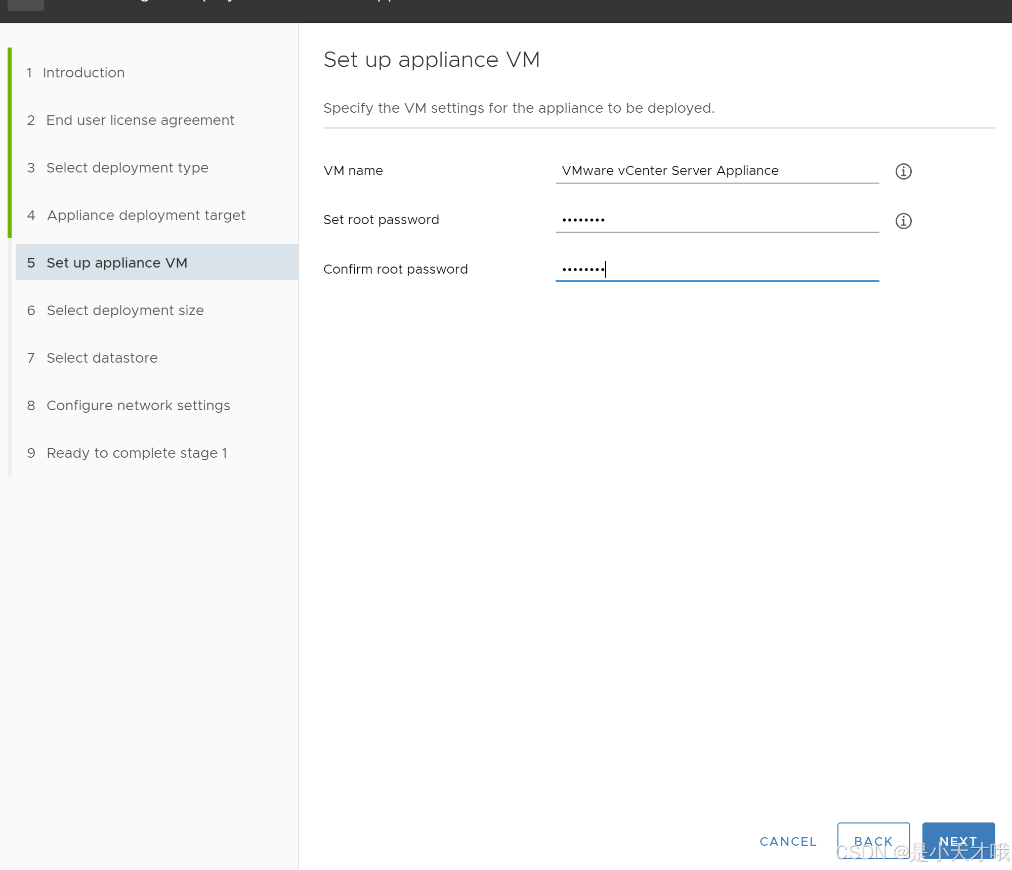Select the Introduction step in the sidebar
The height and width of the screenshot is (870, 1012).
[84, 72]
